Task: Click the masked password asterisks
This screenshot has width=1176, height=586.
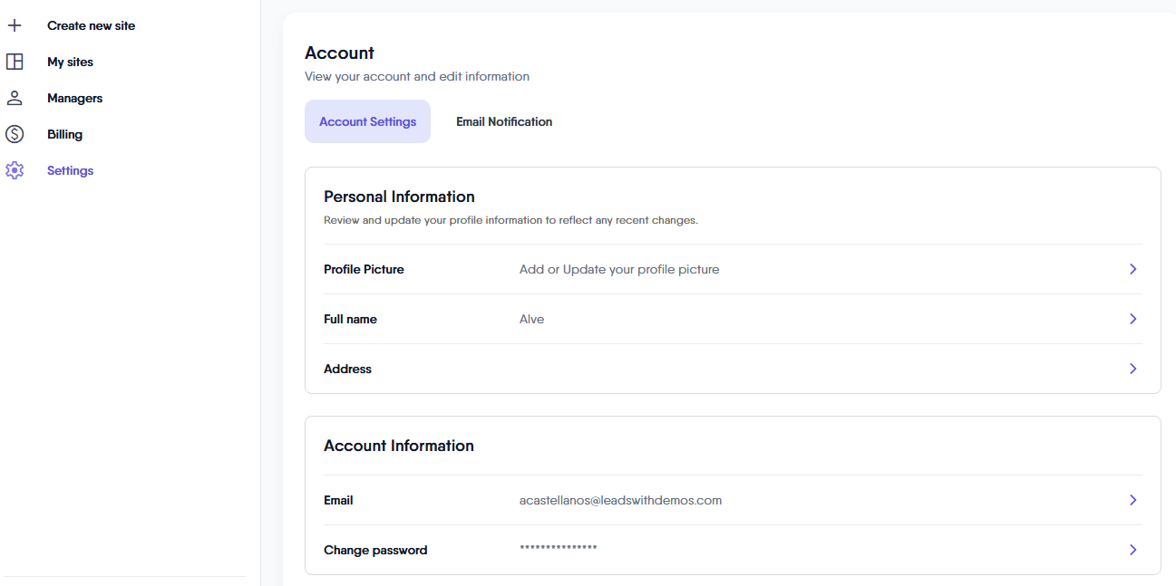Action: coord(558,550)
